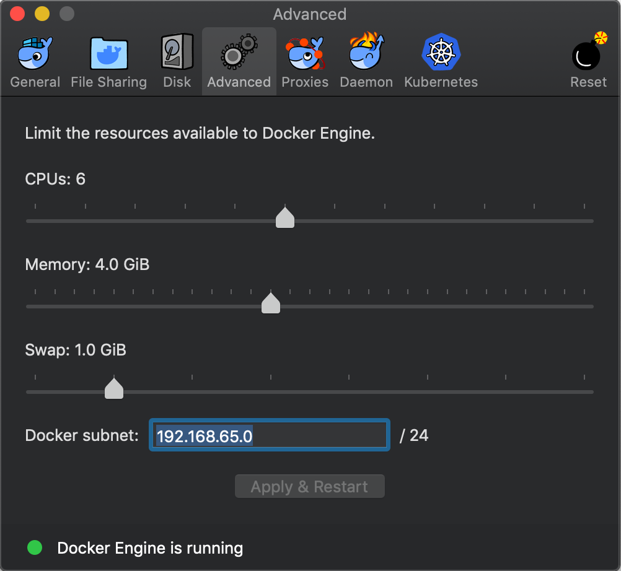Select the Proxies tab label
This screenshot has height=571, width=621.
click(305, 82)
